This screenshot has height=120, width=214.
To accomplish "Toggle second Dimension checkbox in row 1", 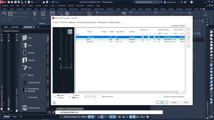I will [148, 37].
